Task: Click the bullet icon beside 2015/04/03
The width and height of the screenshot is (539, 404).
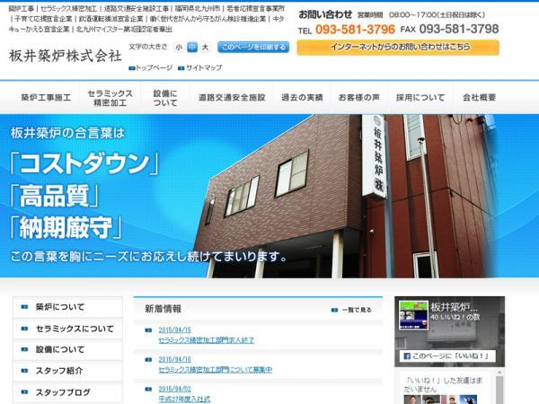Action: 148,390
